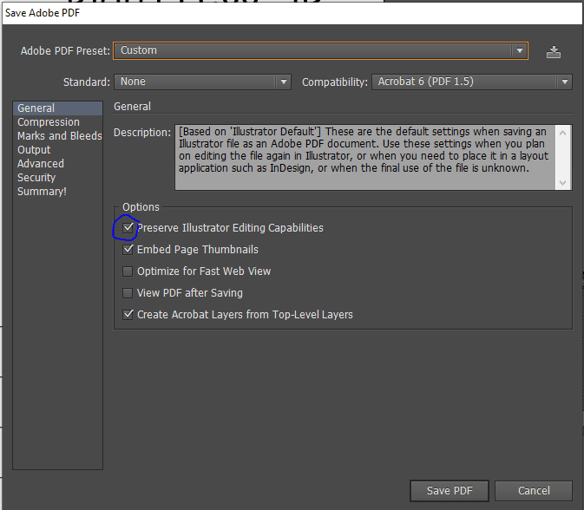Enable Optimize for Fast Web View
Image resolution: width=584 pixels, height=510 pixels.
[128, 271]
